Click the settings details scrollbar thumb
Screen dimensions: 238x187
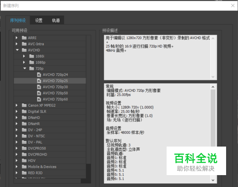point(213,118)
